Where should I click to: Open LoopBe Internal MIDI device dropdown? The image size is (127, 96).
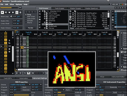pyautogui.click(x=20, y=85)
